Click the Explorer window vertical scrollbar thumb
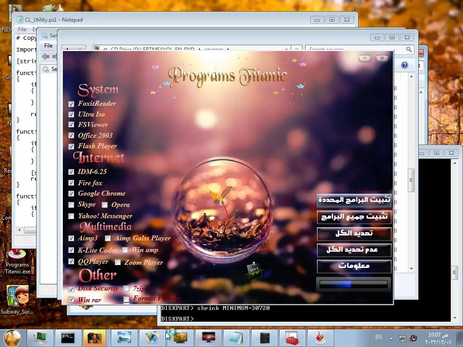The height and width of the screenshot is (347, 463). [411, 180]
